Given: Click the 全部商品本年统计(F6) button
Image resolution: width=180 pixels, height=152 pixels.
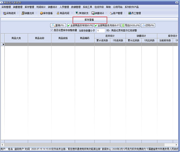Looking at the screenshot, I should coord(80,25).
